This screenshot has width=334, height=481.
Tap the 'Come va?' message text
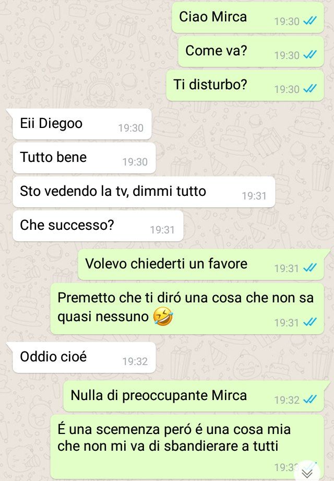tap(216, 51)
